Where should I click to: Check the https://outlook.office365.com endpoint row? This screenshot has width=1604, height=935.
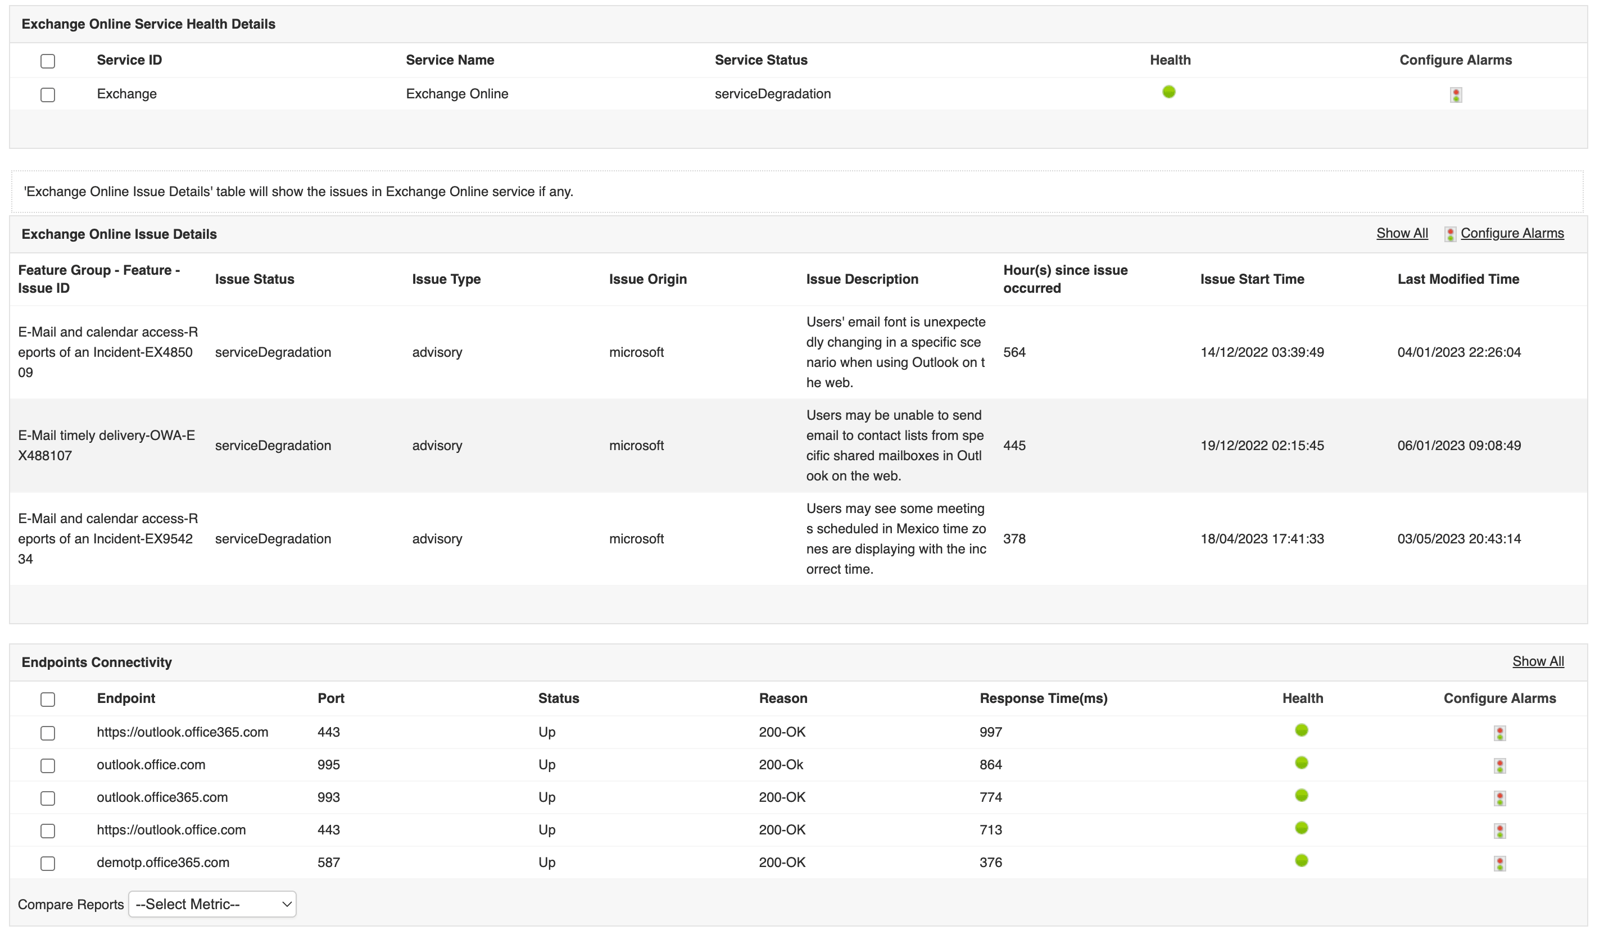pos(48,733)
